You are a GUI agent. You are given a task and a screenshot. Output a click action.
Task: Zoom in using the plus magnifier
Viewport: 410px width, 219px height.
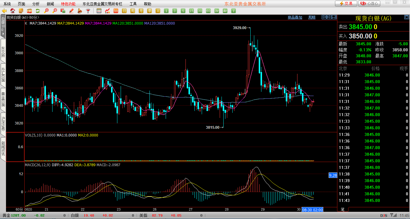coord(46,11)
